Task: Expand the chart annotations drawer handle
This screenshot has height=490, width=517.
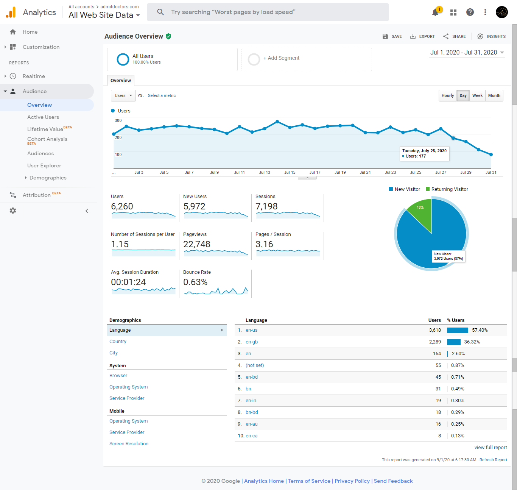Action: pos(307,177)
